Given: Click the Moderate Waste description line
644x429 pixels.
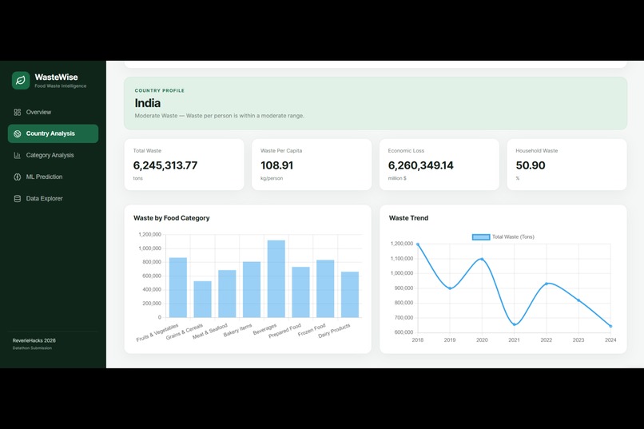Looking at the screenshot, I should [219, 116].
